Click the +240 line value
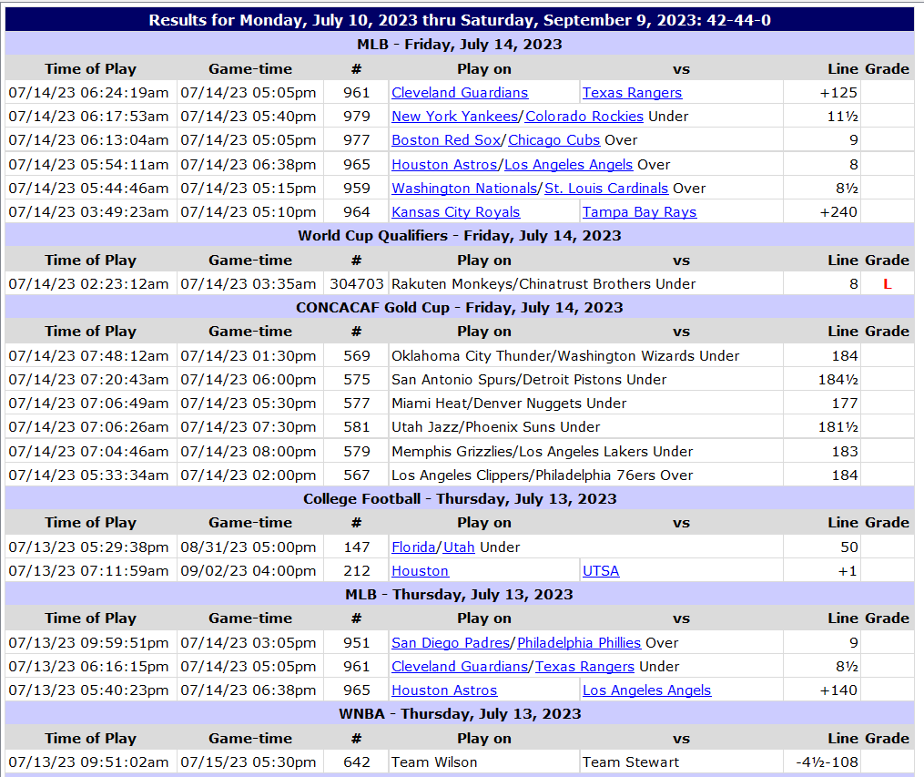924x777 pixels. pos(838,212)
